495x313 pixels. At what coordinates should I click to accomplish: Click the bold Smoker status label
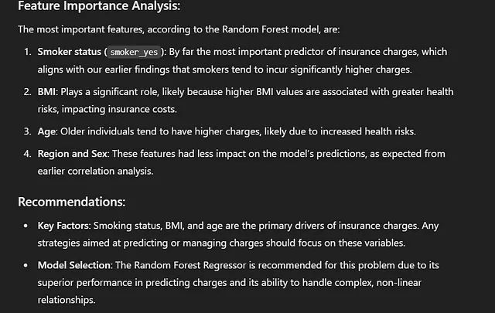[69, 52]
